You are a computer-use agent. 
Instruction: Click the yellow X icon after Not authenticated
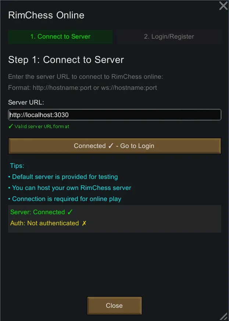coord(84,223)
